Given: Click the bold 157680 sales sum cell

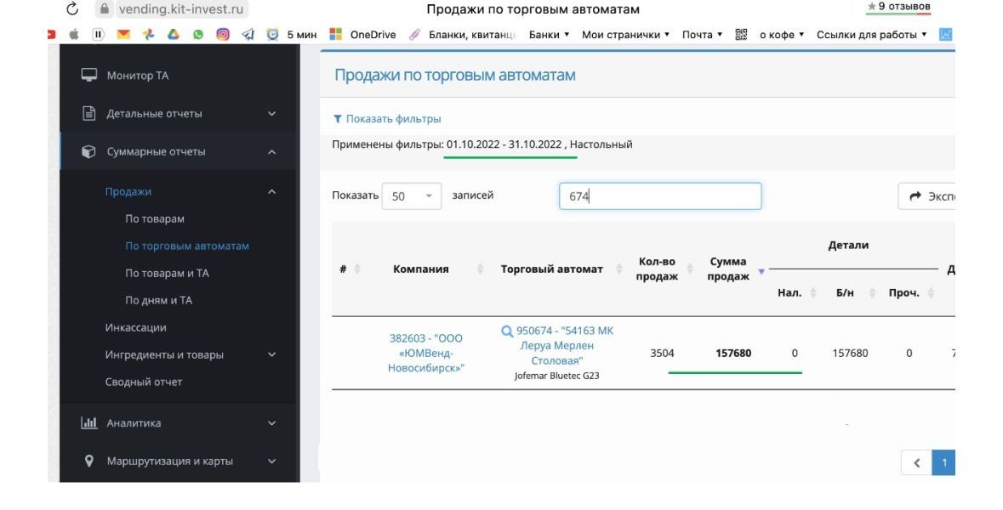Looking at the screenshot, I should point(733,354).
